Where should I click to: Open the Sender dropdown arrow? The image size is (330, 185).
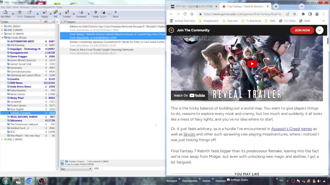pyautogui.click(x=73, y=14)
